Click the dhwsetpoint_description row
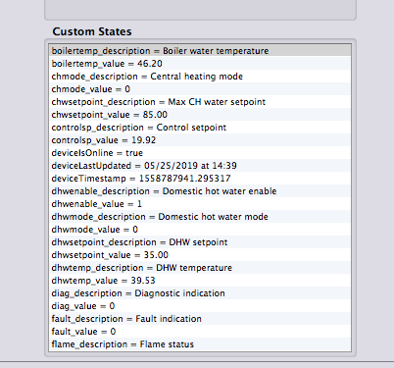The height and width of the screenshot is (368, 394). [200, 242]
